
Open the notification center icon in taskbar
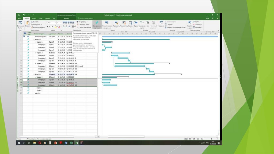click(219, 143)
